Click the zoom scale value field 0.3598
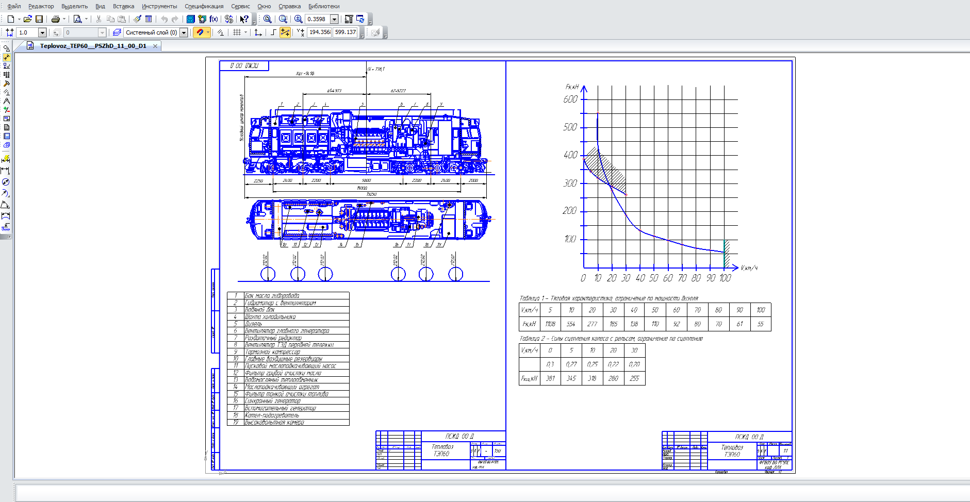Viewport: 970px width, 502px height. (x=317, y=19)
